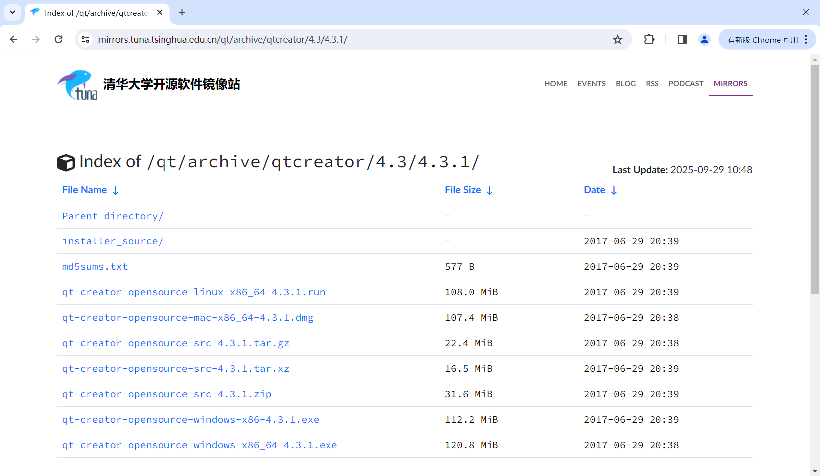
Task: Click the TUNA fish logo
Action: 77,85
